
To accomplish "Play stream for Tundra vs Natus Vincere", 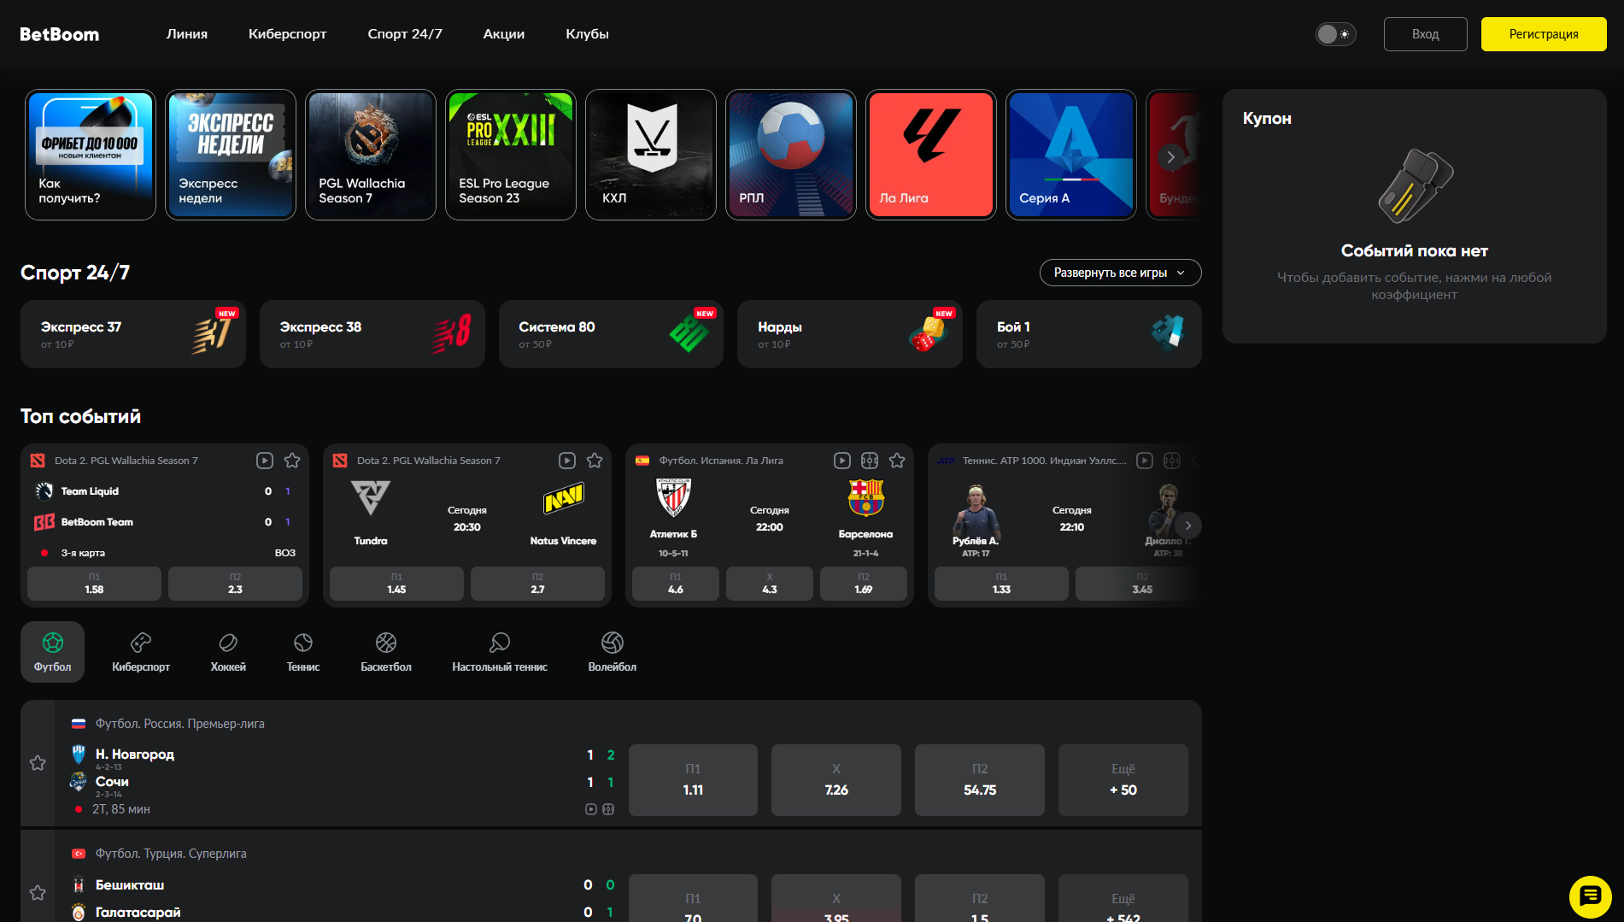I will pyautogui.click(x=567, y=461).
